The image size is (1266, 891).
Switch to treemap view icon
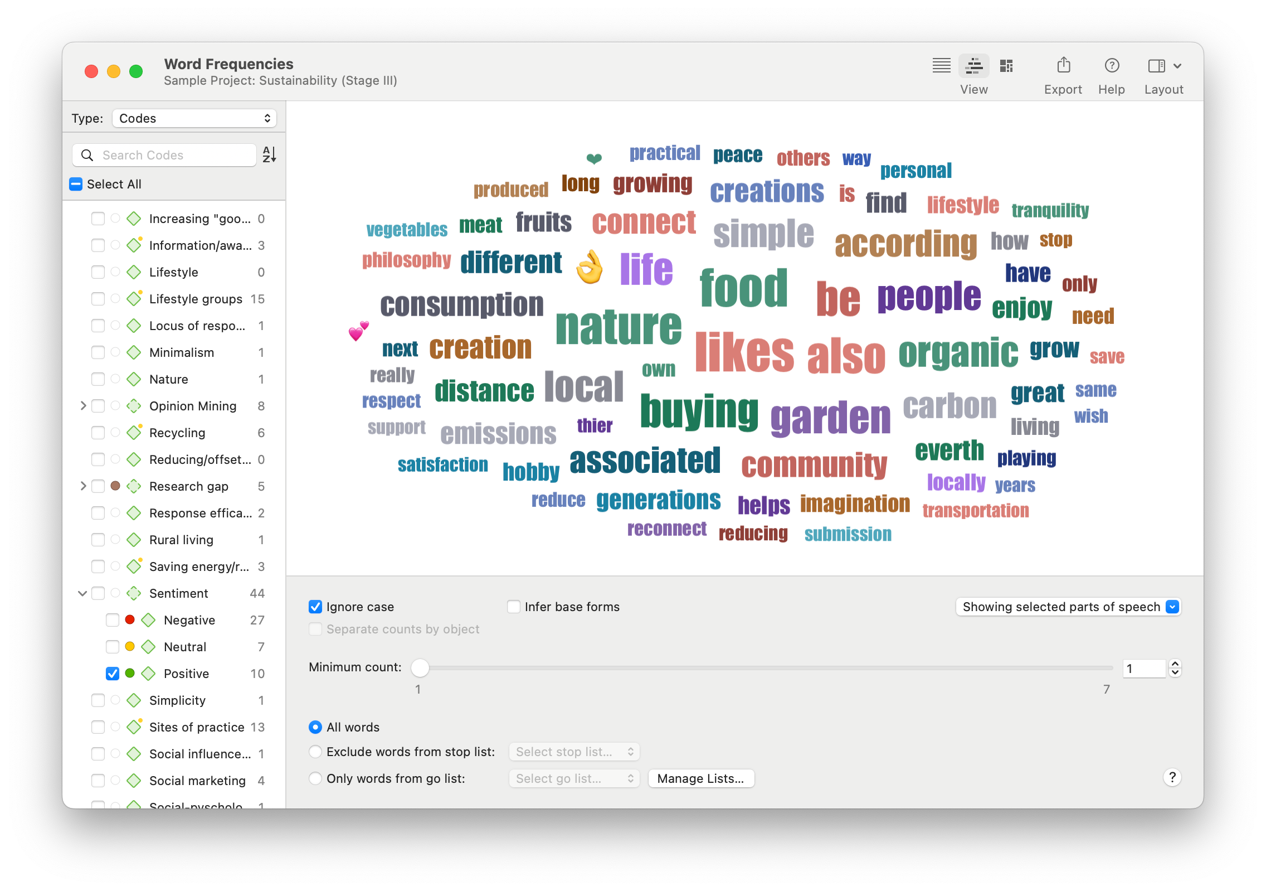tap(1006, 66)
